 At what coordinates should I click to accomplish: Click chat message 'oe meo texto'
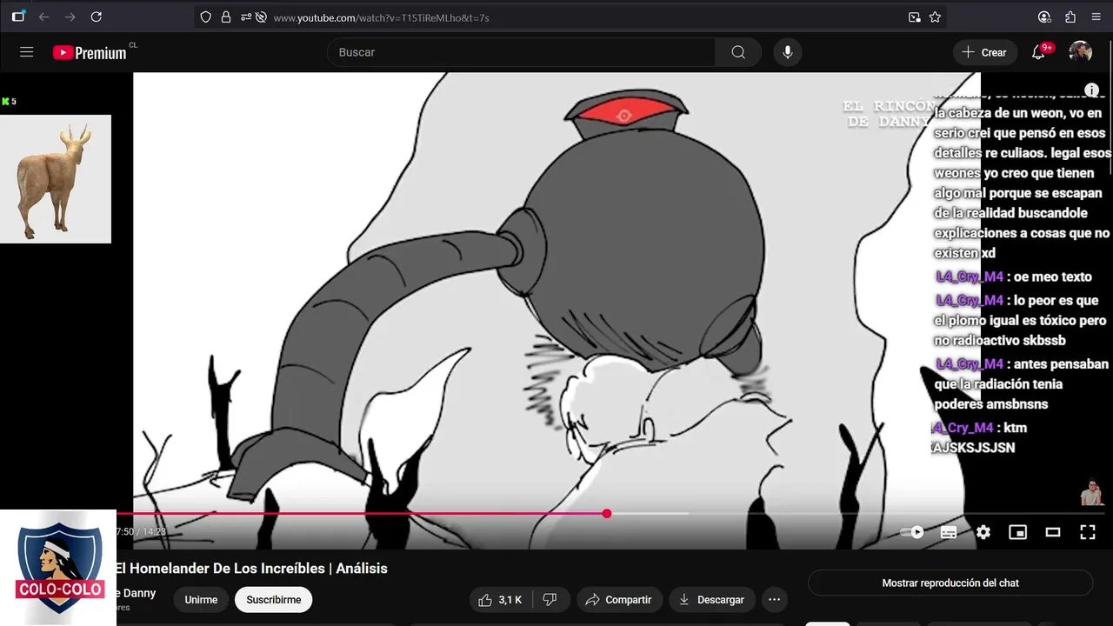point(1052,277)
